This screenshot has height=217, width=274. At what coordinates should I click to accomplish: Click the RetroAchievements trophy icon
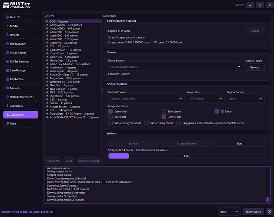coord(7,97)
